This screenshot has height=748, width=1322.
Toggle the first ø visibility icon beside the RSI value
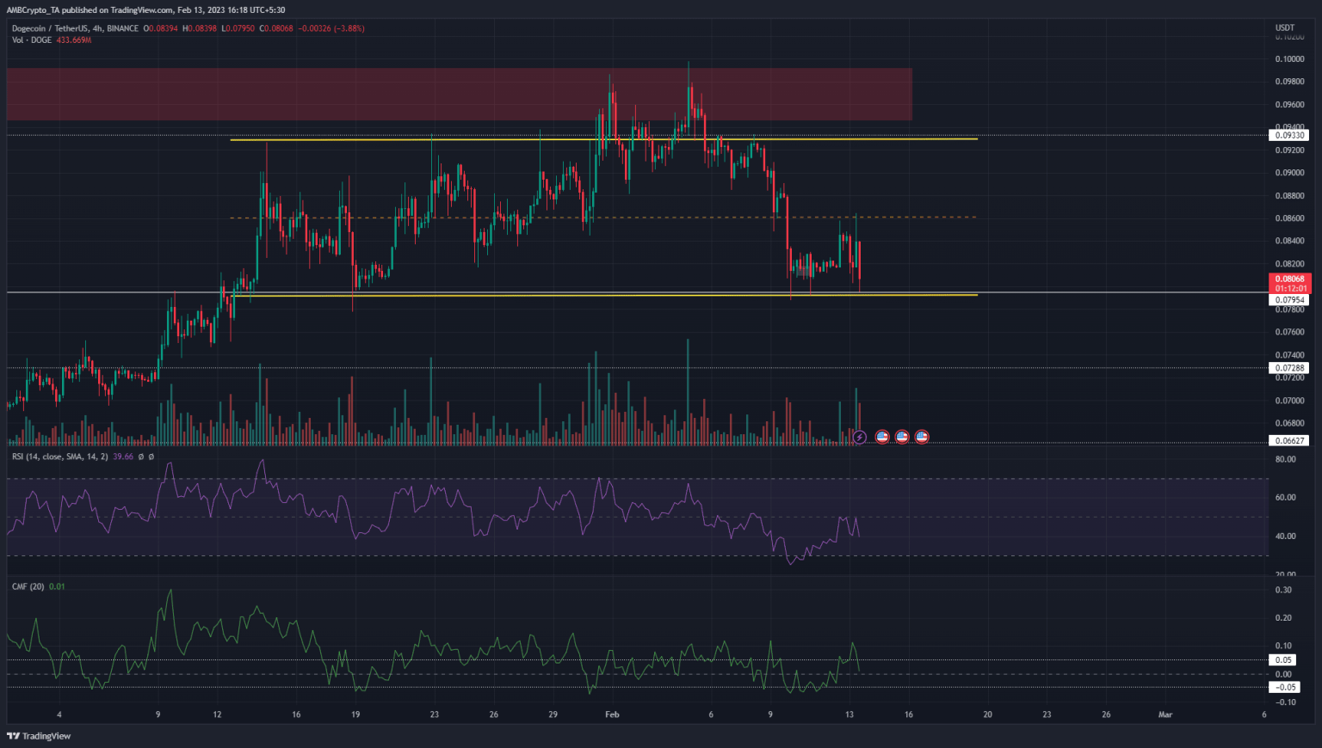click(x=141, y=457)
